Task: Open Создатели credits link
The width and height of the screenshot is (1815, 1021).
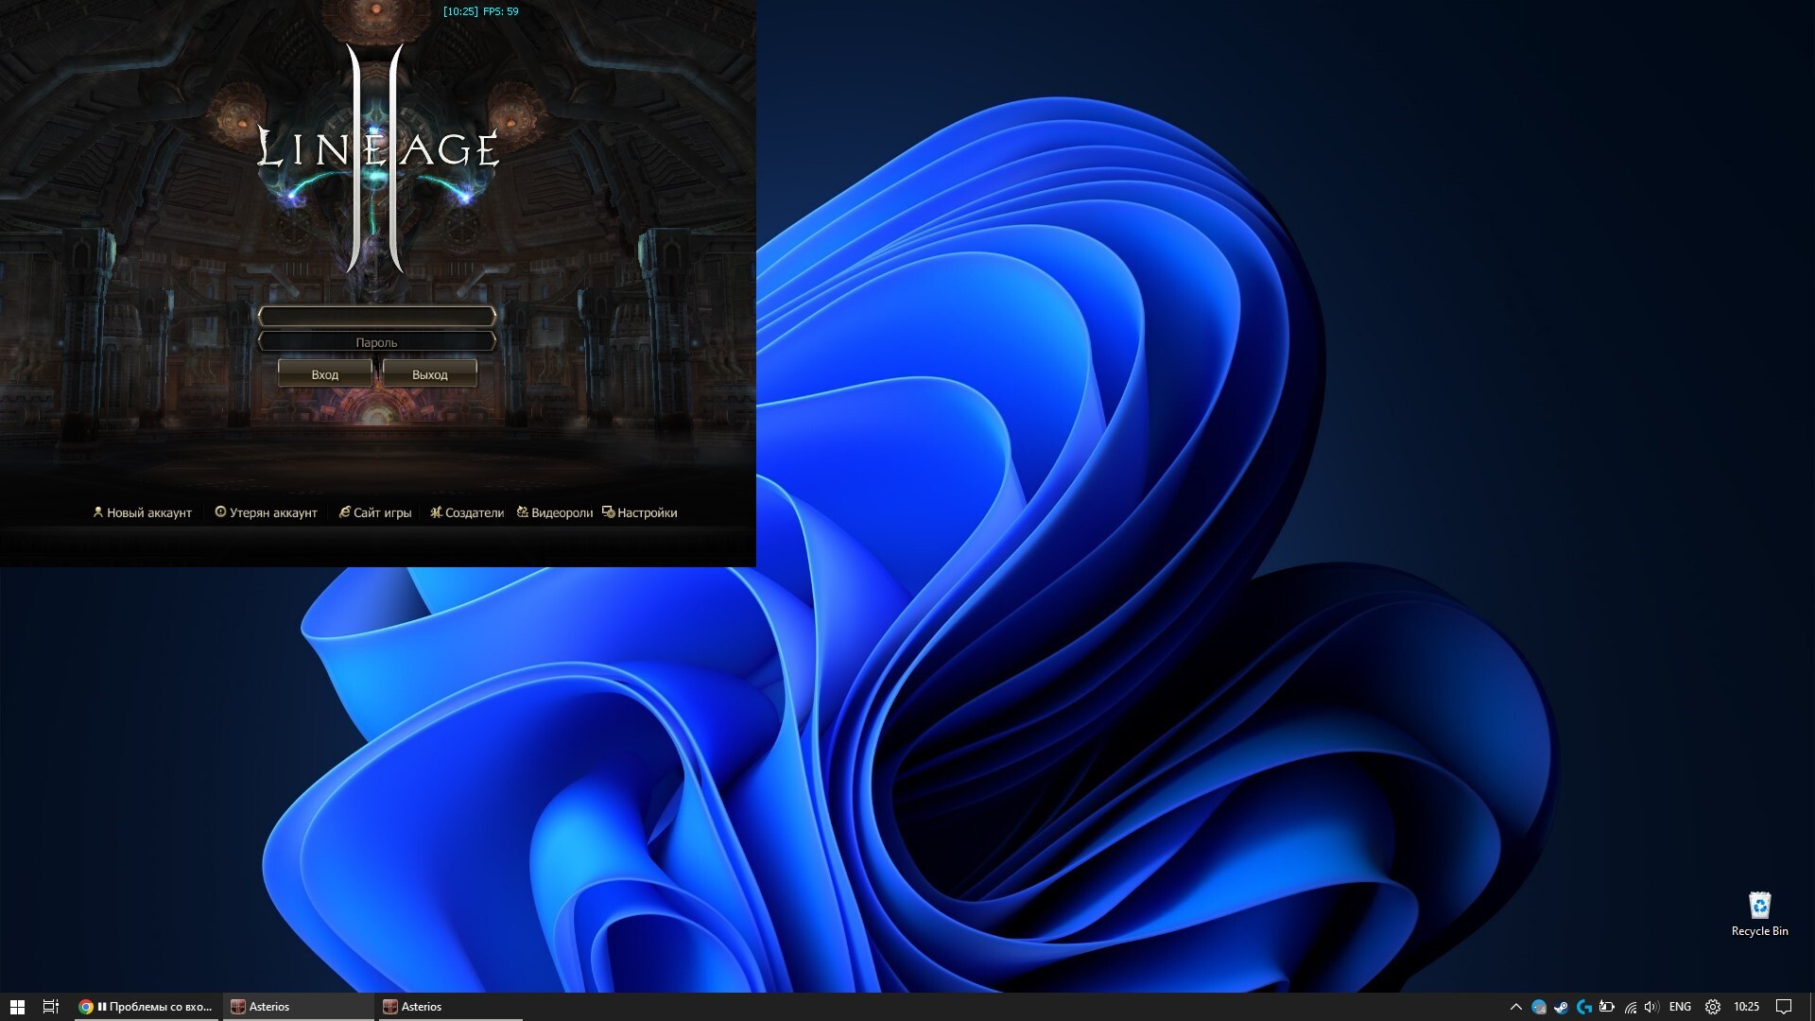Action: [x=475, y=512]
